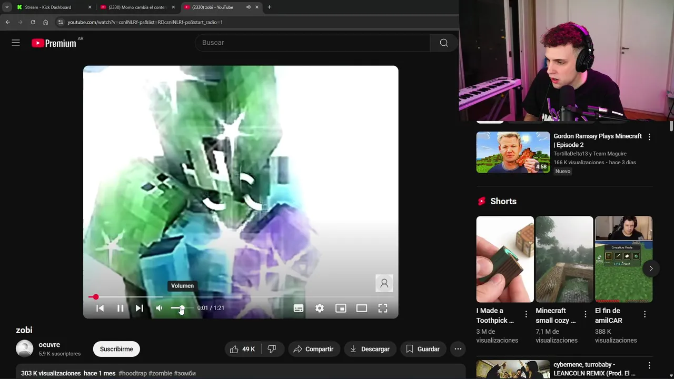Open options for Minecraft small cozy short
The height and width of the screenshot is (379, 674).
click(586, 314)
